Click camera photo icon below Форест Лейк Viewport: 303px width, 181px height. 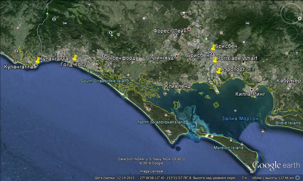(x=175, y=35)
